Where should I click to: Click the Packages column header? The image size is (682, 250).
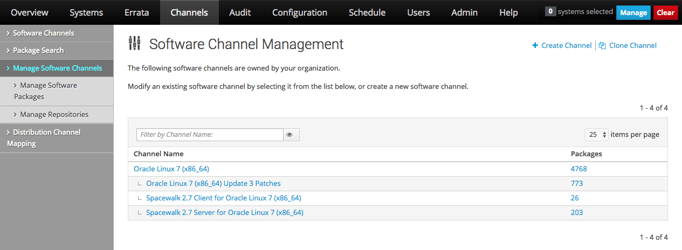click(x=587, y=154)
